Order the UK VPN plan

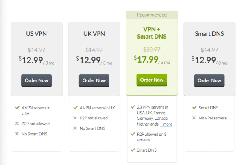click(94, 80)
